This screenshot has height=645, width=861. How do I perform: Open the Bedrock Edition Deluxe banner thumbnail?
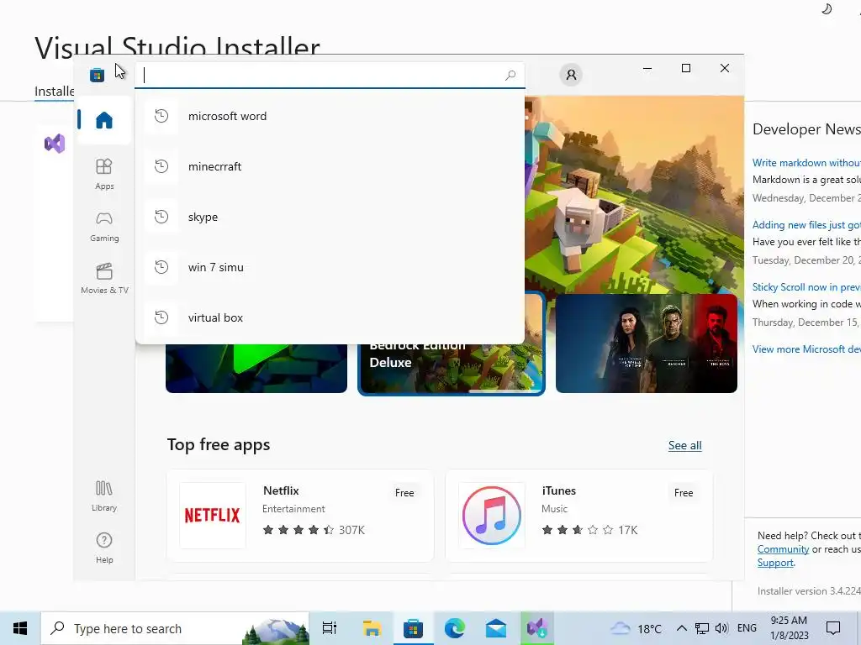coord(451,369)
